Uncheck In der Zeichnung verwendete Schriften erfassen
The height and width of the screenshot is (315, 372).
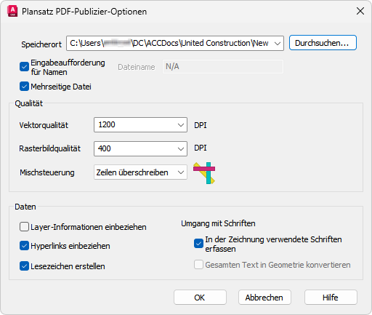point(198,244)
